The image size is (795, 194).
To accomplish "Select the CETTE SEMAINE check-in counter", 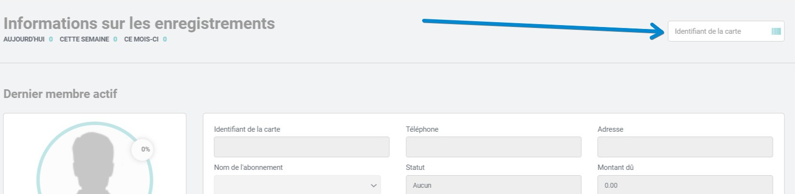I will pos(88,39).
